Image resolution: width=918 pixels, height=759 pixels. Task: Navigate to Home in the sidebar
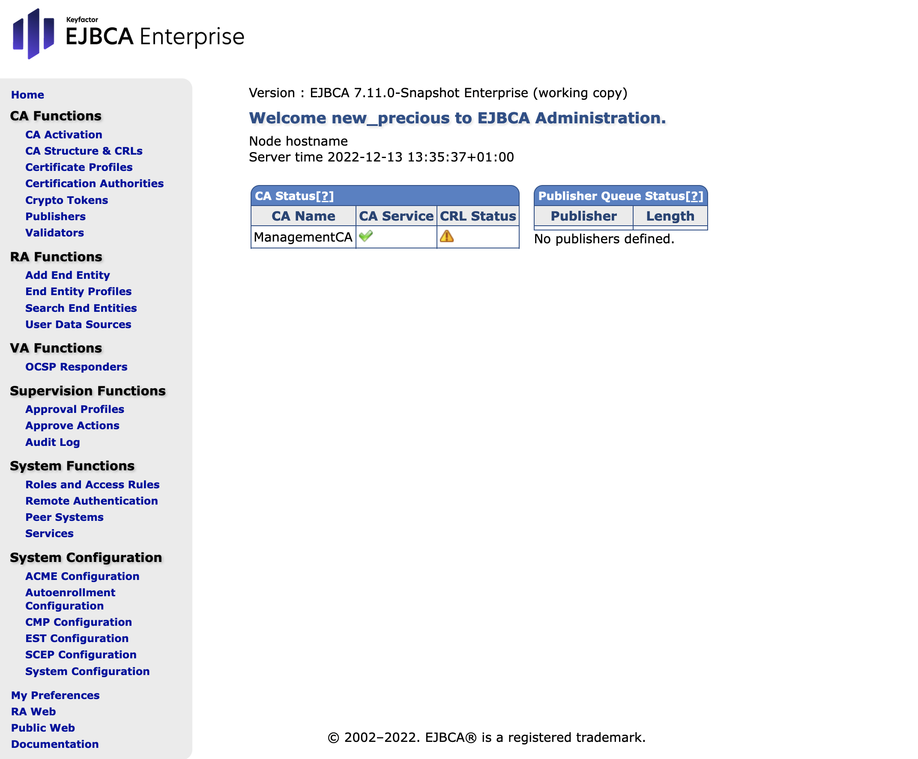[x=27, y=95]
